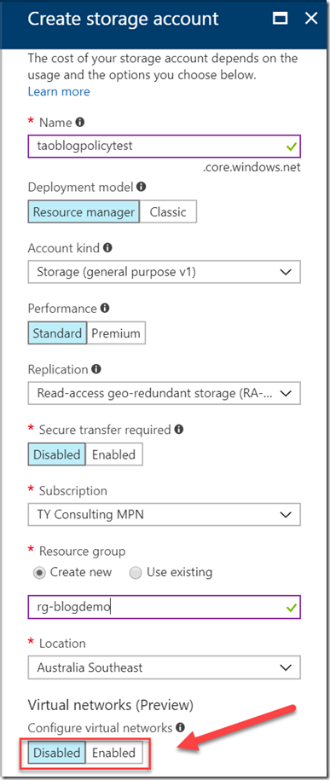Click the storage account Name field

coord(165,147)
